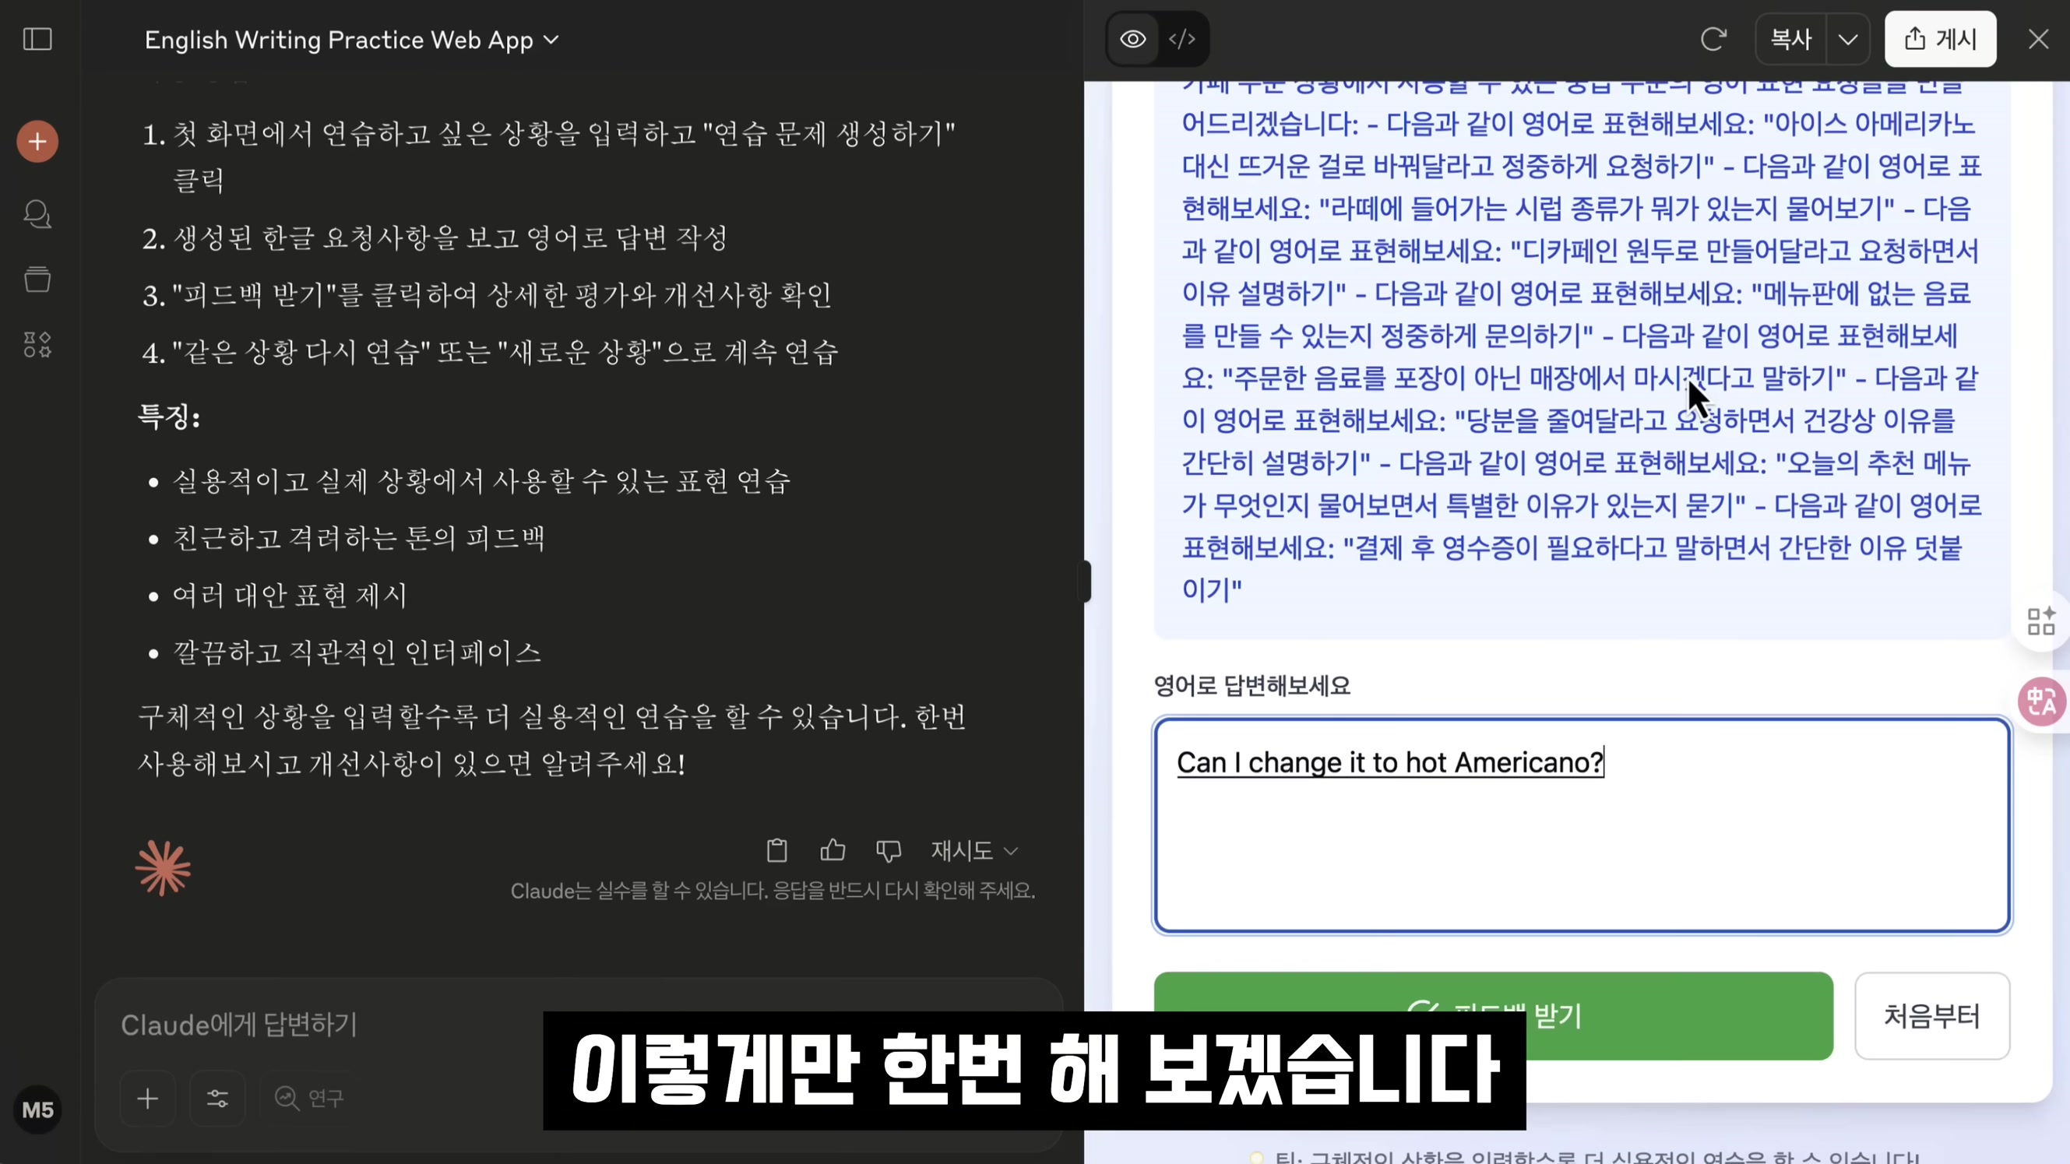Open the chats list icon in sidebar
Viewport: 2070px width, 1164px height.
coord(37,213)
